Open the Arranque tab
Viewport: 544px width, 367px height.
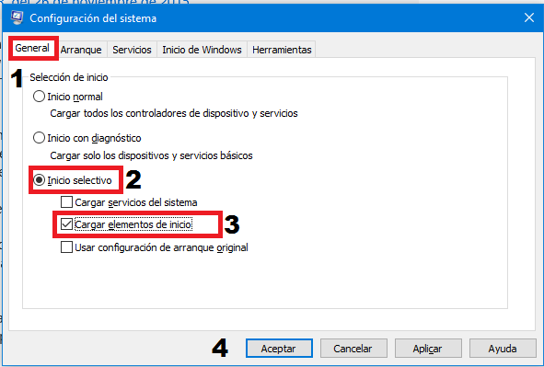(81, 50)
